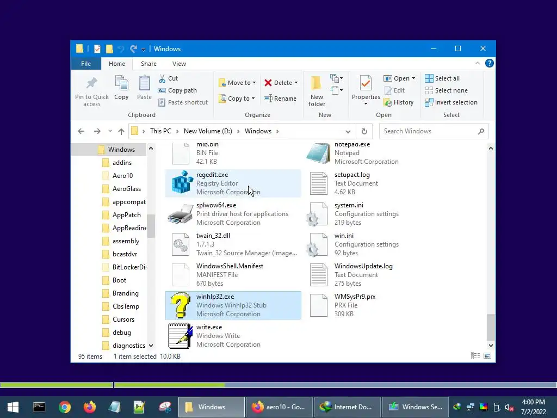Expand the Delete dropdown arrow
Image resolution: width=557 pixels, height=418 pixels.
[x=296, y=83]
